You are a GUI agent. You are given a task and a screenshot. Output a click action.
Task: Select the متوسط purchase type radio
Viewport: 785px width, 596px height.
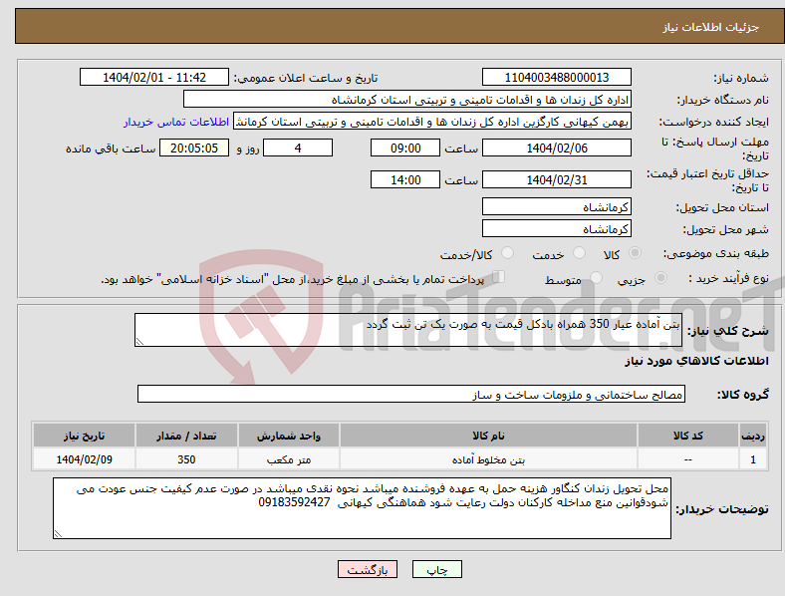coord(597,277)
